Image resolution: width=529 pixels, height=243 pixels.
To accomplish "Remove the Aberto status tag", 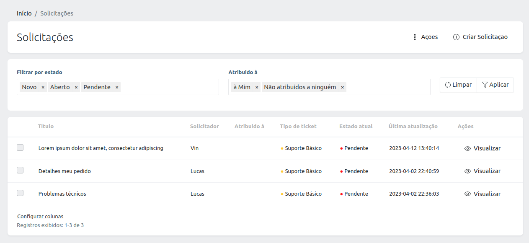I will click(x=76, y=87).
